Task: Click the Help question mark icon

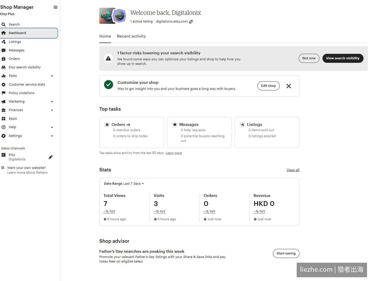Action: [x=3, y=127]
